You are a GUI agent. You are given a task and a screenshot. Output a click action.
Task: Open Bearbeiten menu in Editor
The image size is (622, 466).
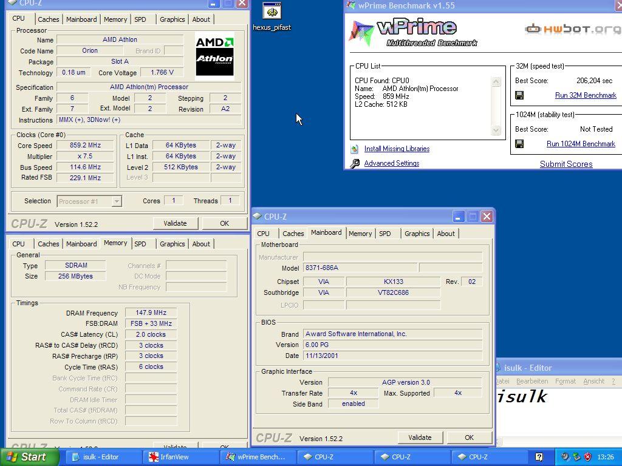pyautogui.click(x=532, y=381)
